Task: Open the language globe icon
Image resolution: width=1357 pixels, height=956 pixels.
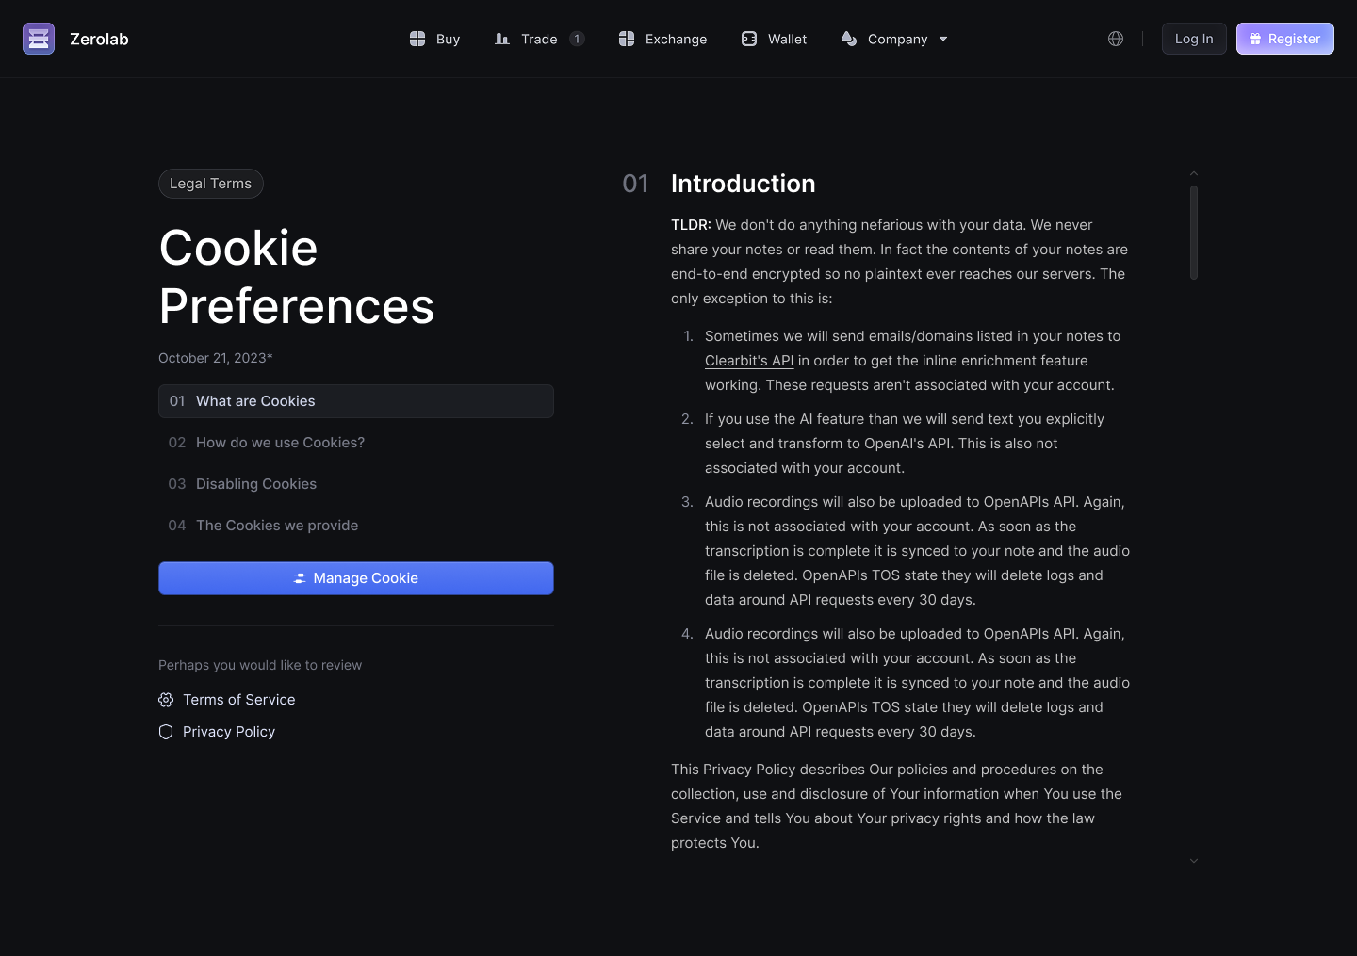Action: (1116, 39)
